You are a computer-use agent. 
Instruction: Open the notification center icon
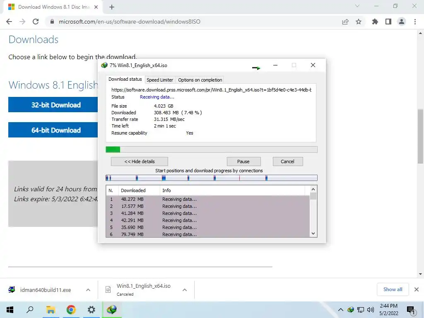[411, 311]
